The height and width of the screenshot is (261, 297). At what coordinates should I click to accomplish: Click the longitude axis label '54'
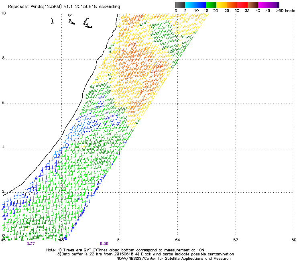click(x=177, y=240)
